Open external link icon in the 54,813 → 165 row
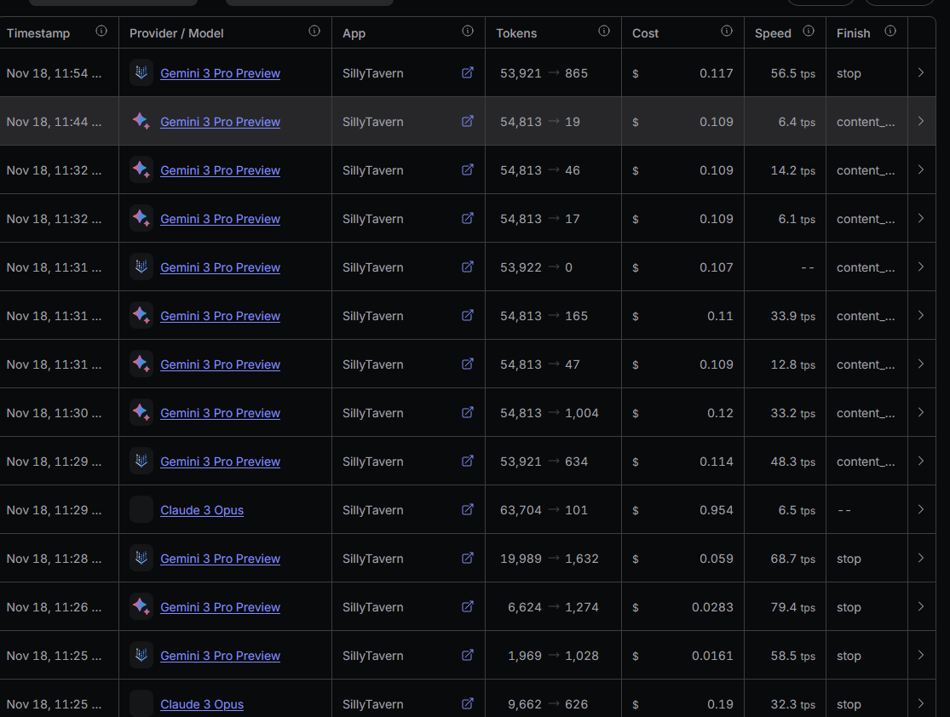The image size is (950, 717). coord(467,315)
